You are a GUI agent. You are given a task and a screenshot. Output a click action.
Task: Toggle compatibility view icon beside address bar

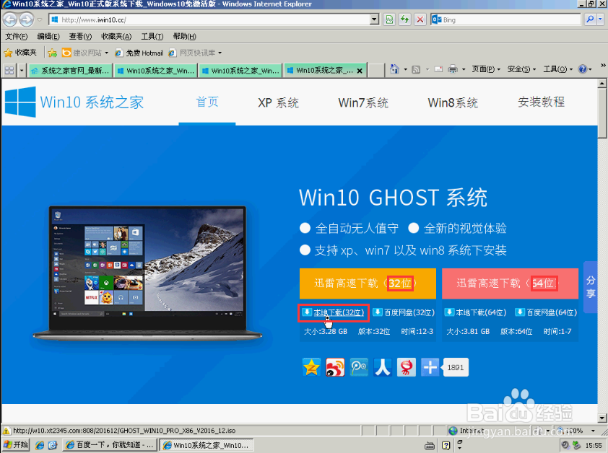389,19
